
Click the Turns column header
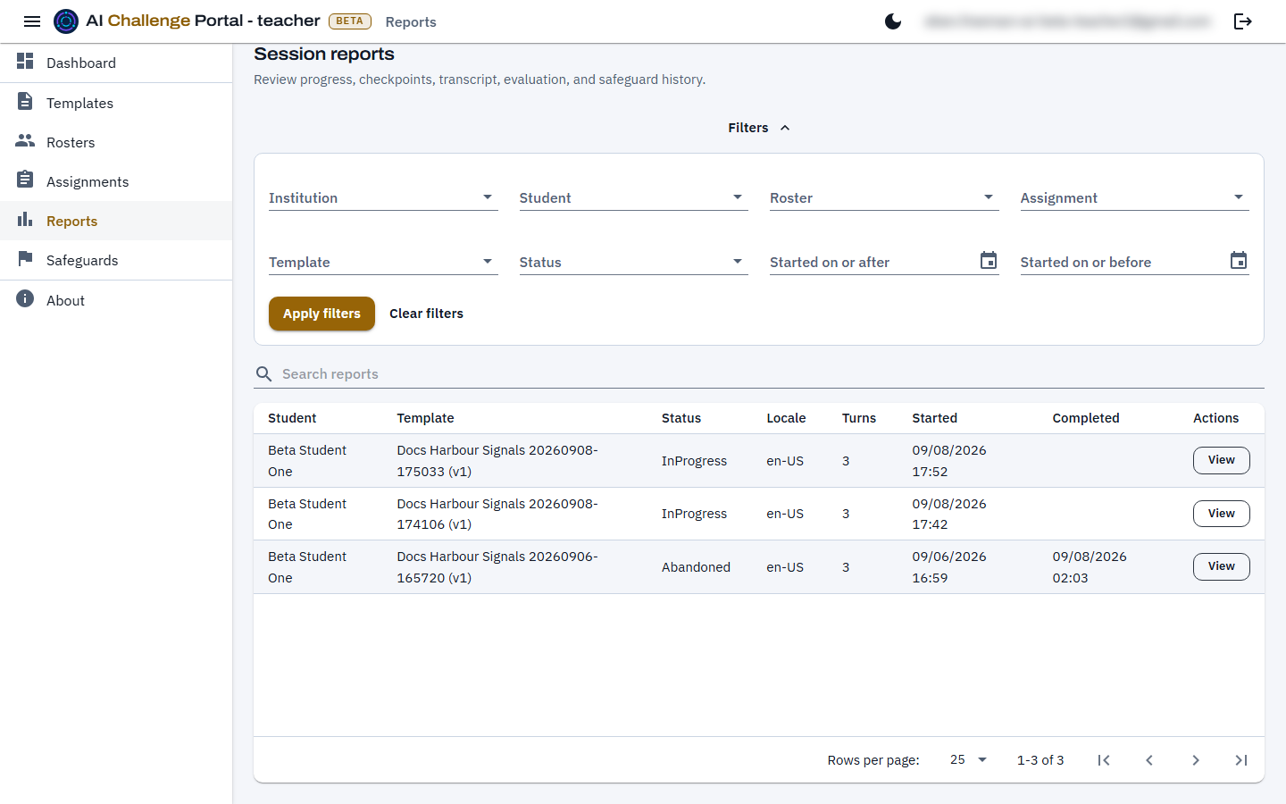[859, 418]
